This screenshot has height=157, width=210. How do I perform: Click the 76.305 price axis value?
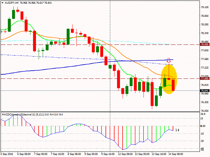(205, 102)
